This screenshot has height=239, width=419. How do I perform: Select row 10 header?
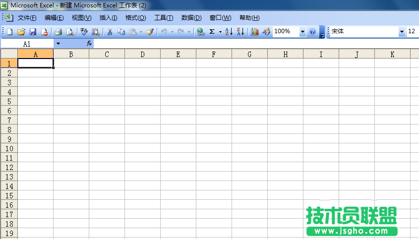tap(9, 148)
